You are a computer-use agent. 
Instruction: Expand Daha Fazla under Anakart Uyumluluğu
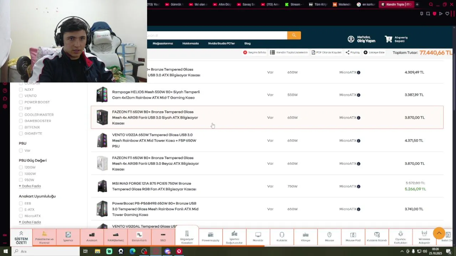(x=30, y=222)
